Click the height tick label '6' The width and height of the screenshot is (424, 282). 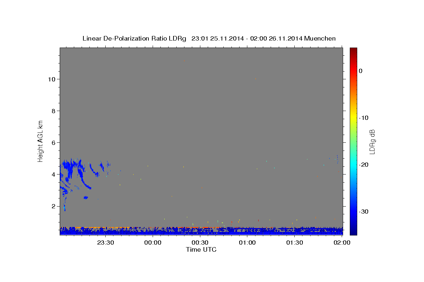pyautogui.click(x=54, y=143)
